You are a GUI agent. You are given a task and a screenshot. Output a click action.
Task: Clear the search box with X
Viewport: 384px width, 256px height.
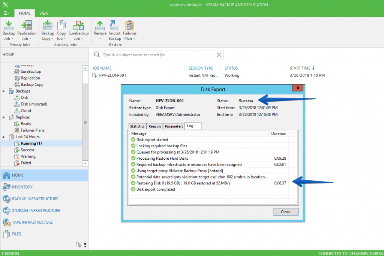[219, 55]
